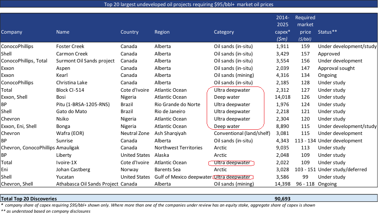This screenshot has width=378, height=214.
Task: Click the Rio Grande do Norte region
Action: [177, 104]
